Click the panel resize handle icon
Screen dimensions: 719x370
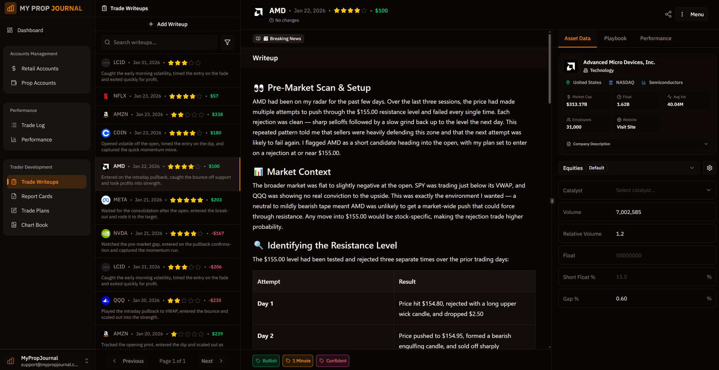552,201
